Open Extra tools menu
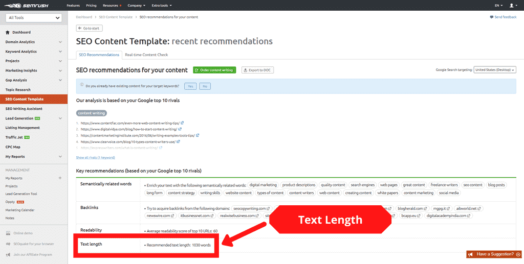This screenshot has height=264, width=524. (x=162, y=6)
